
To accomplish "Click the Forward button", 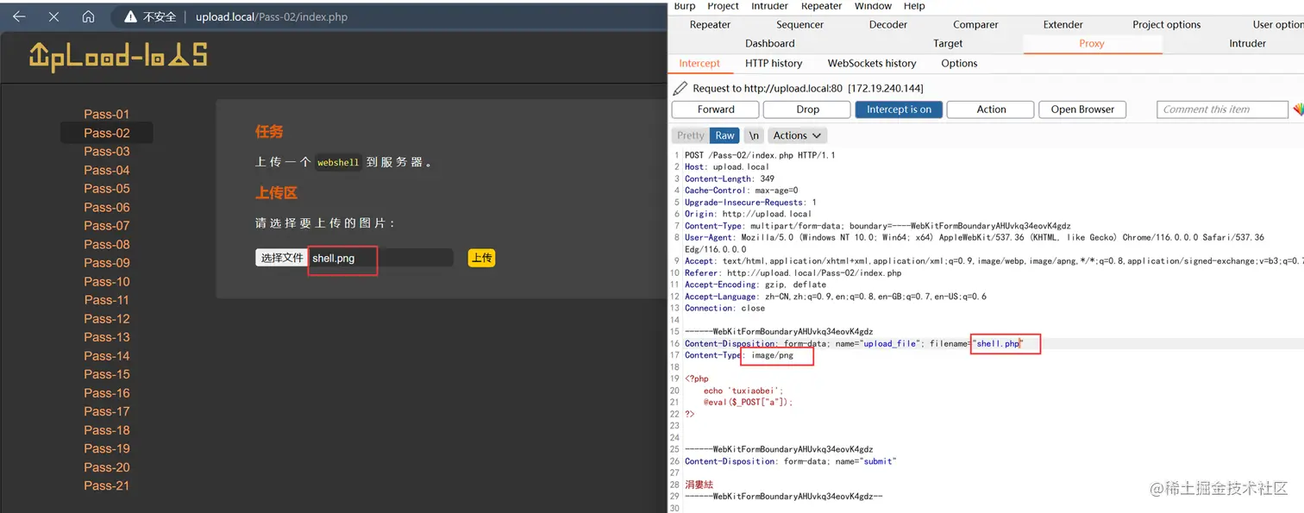I will coord(716,109).
